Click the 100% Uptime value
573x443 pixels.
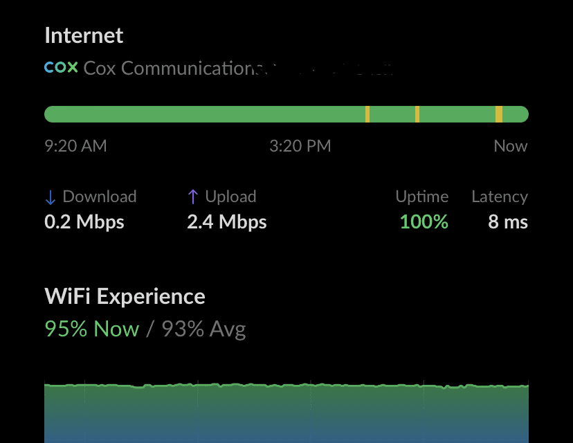point(424,222)
